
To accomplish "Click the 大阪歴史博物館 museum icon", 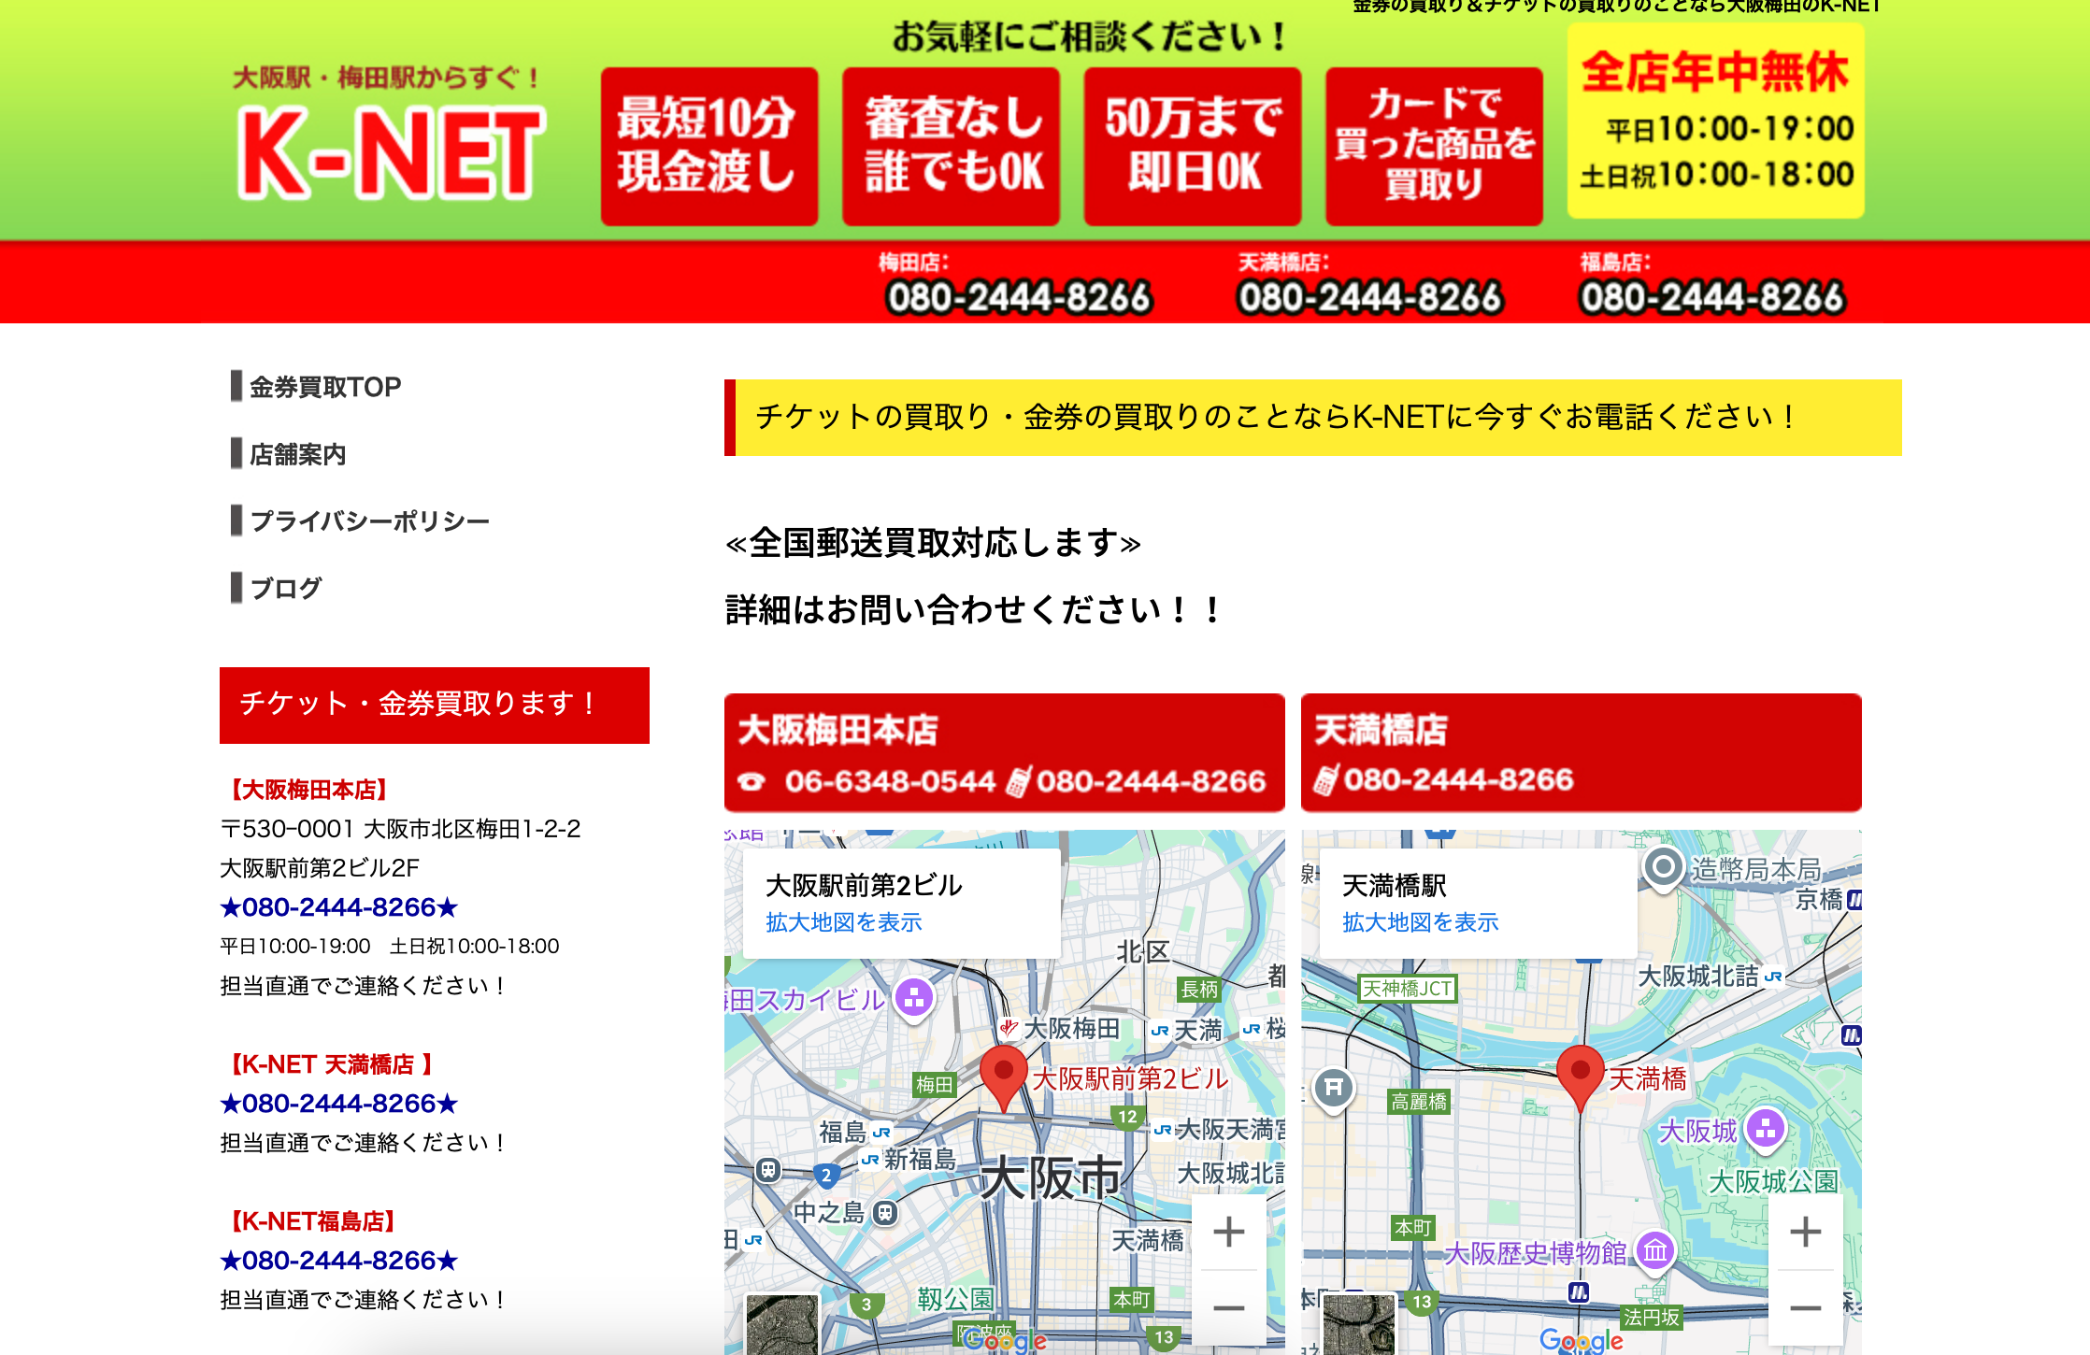I will click(x=1654, y=1250).
